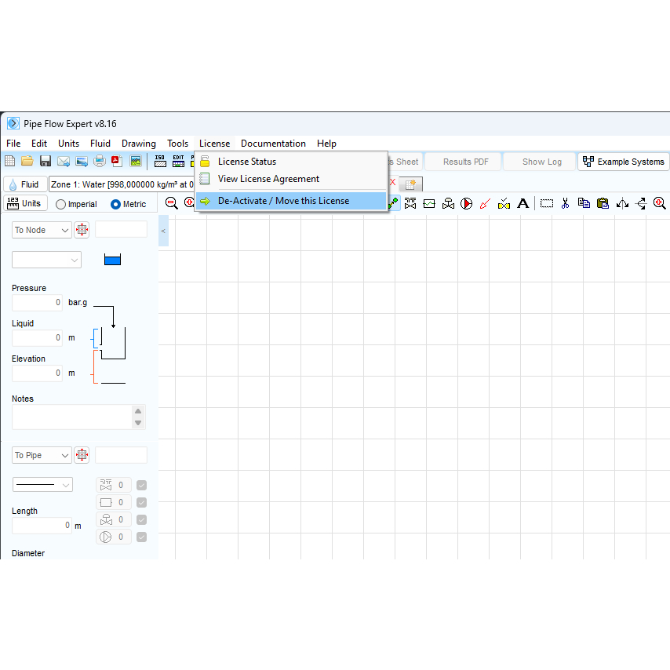Click the blue tank node image
The height and width of the screenshot is (670, 670).
tap(112, 260)
